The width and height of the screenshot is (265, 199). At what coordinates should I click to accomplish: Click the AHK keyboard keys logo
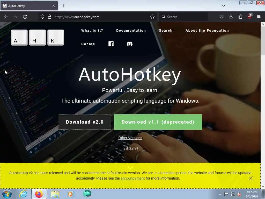(38, 38)
